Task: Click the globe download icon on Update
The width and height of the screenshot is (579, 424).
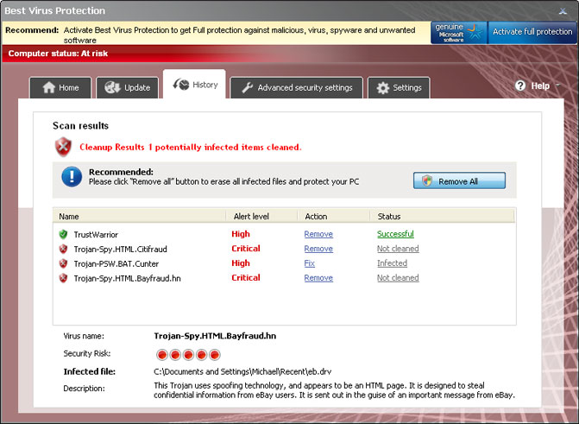Action: point(112,87)
